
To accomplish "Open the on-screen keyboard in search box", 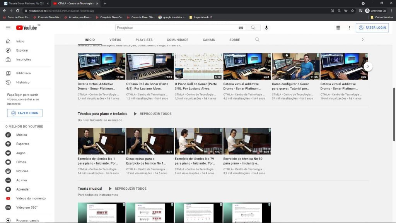I will (241, 28).
